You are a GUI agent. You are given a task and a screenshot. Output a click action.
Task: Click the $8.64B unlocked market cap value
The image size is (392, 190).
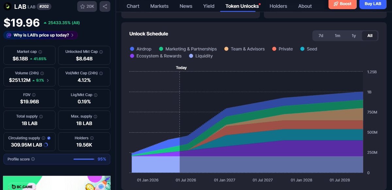click(84, 59)
